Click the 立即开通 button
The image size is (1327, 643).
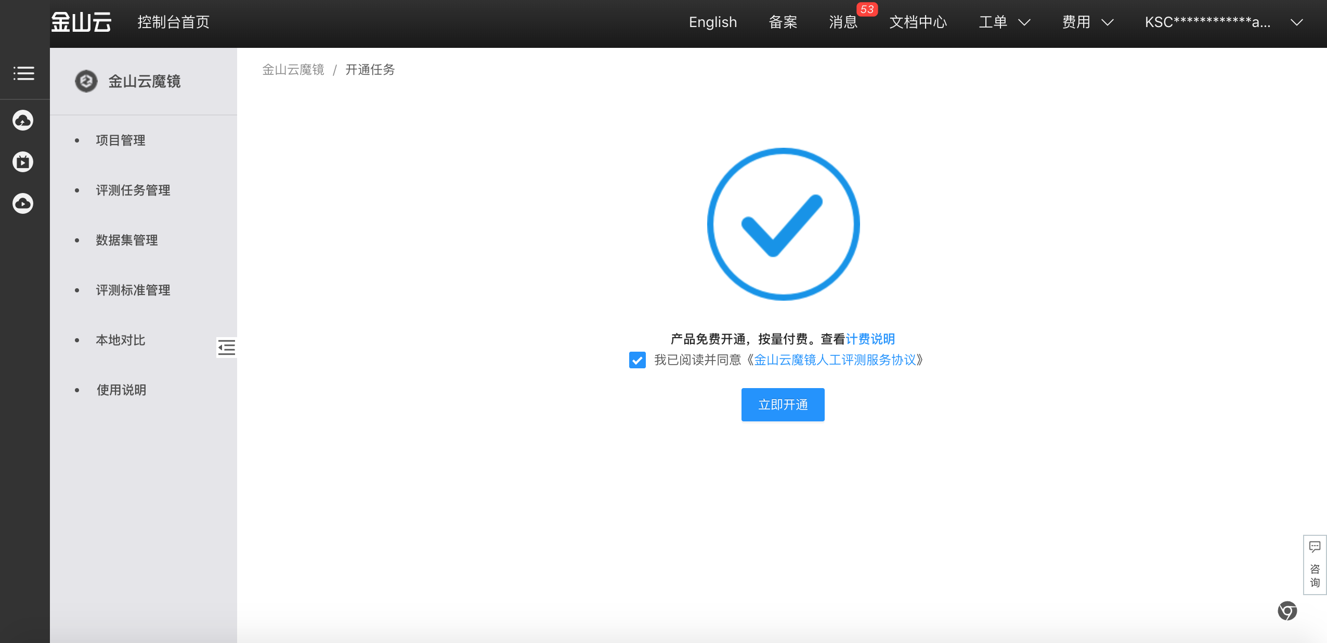pos(783,405)
